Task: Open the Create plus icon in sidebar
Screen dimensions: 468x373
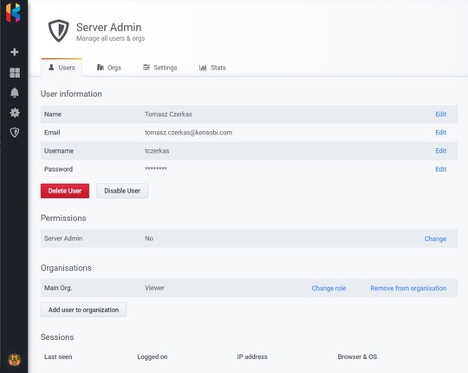Action: tap(15, 52)
